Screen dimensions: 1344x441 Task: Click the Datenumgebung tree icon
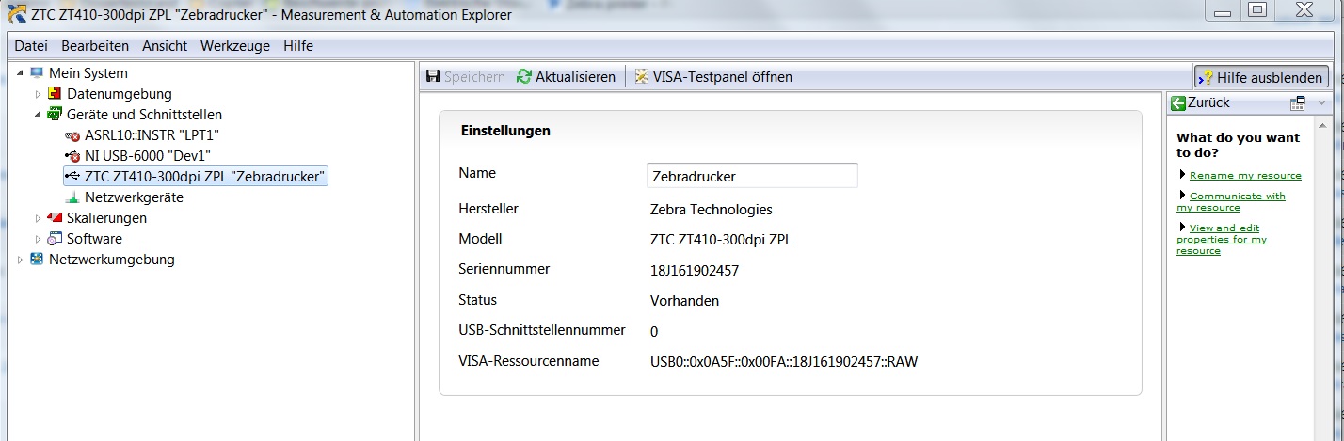point(55,94)
